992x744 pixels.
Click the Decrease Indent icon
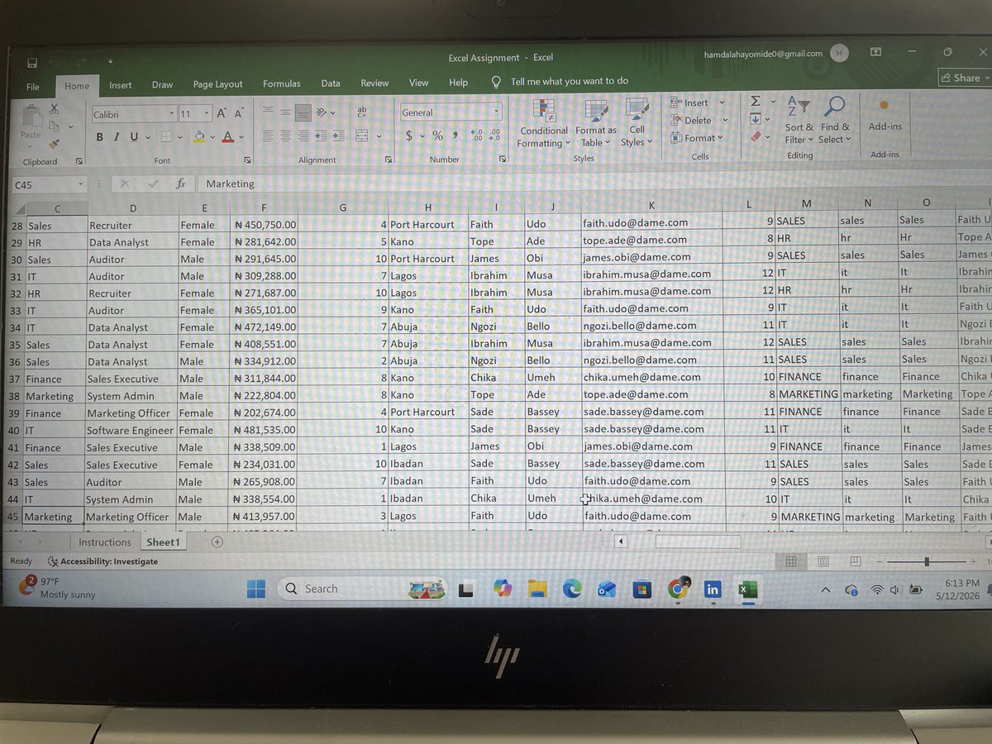[x=322, y=136]
